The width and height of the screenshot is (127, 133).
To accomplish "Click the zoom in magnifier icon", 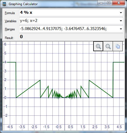I will point(98,46).
